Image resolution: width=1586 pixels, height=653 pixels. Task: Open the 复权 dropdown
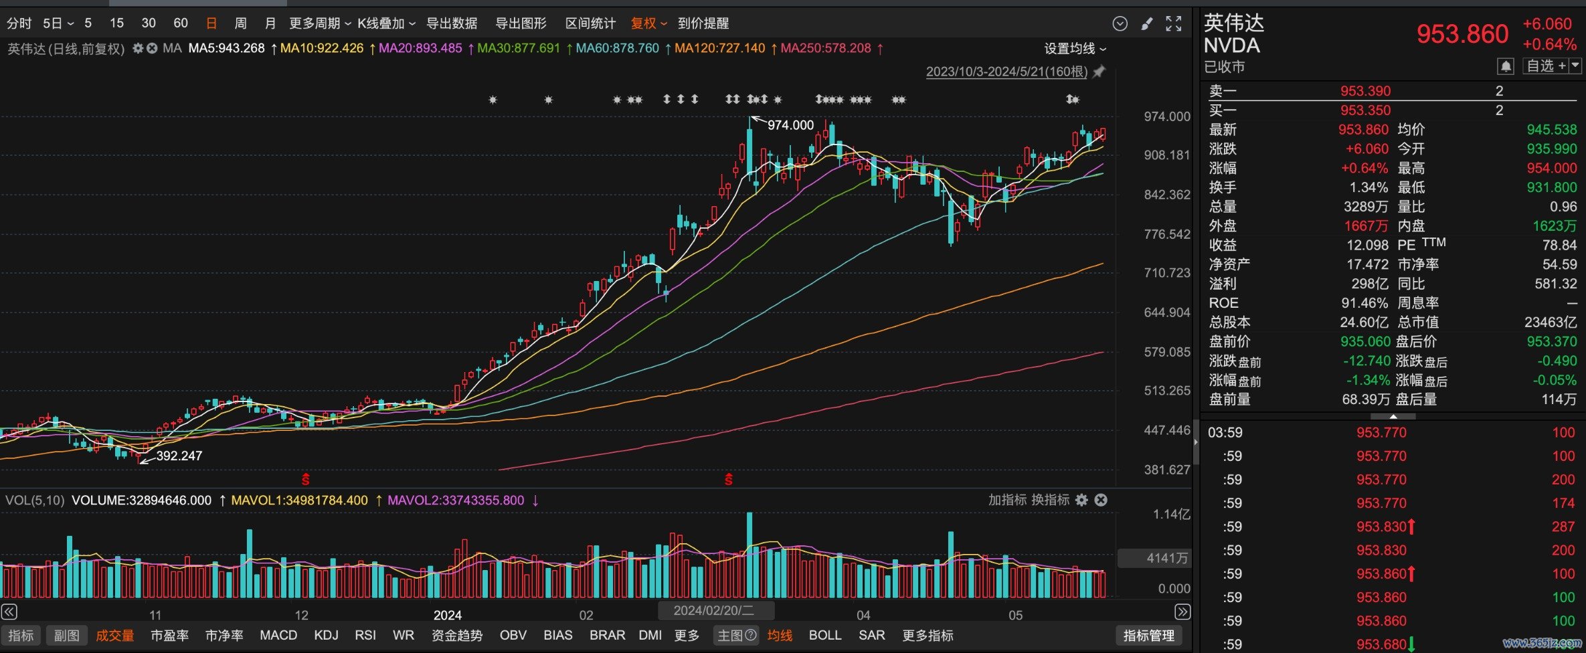pos(648,23)
